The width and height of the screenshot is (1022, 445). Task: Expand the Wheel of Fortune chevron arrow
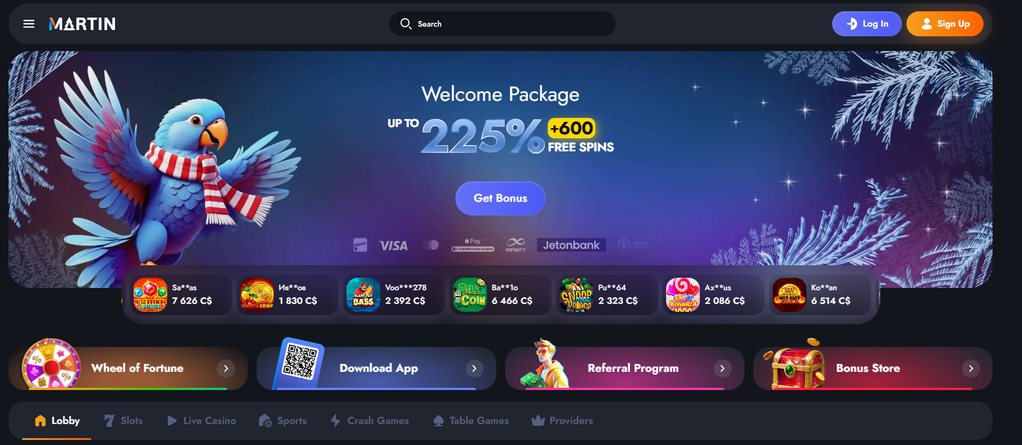(226, 368)
